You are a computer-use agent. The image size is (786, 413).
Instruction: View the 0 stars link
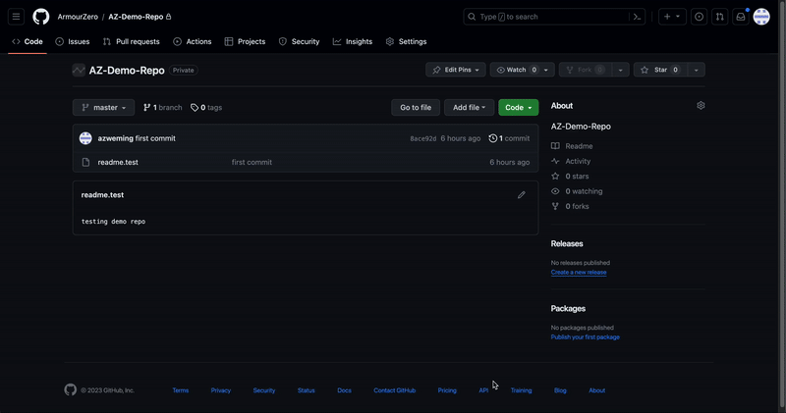570,177
